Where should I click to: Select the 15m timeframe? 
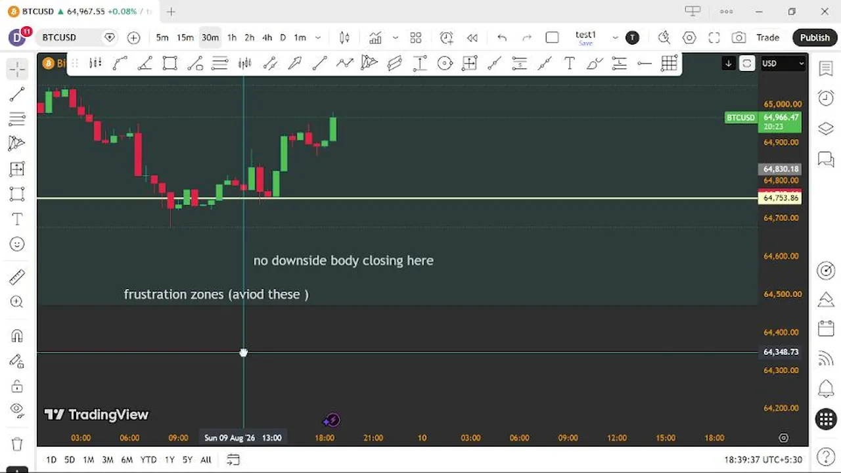pyautogui.click(x=185, y=37)
